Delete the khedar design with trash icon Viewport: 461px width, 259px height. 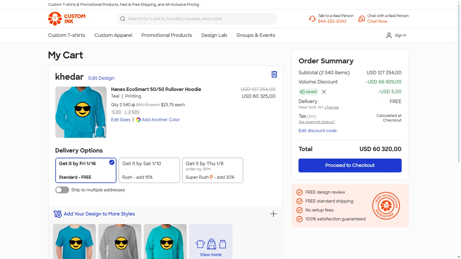[274, 74]
